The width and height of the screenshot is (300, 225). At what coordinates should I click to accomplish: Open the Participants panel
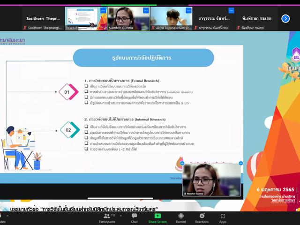pyautogui.click(x=107, y=218)
